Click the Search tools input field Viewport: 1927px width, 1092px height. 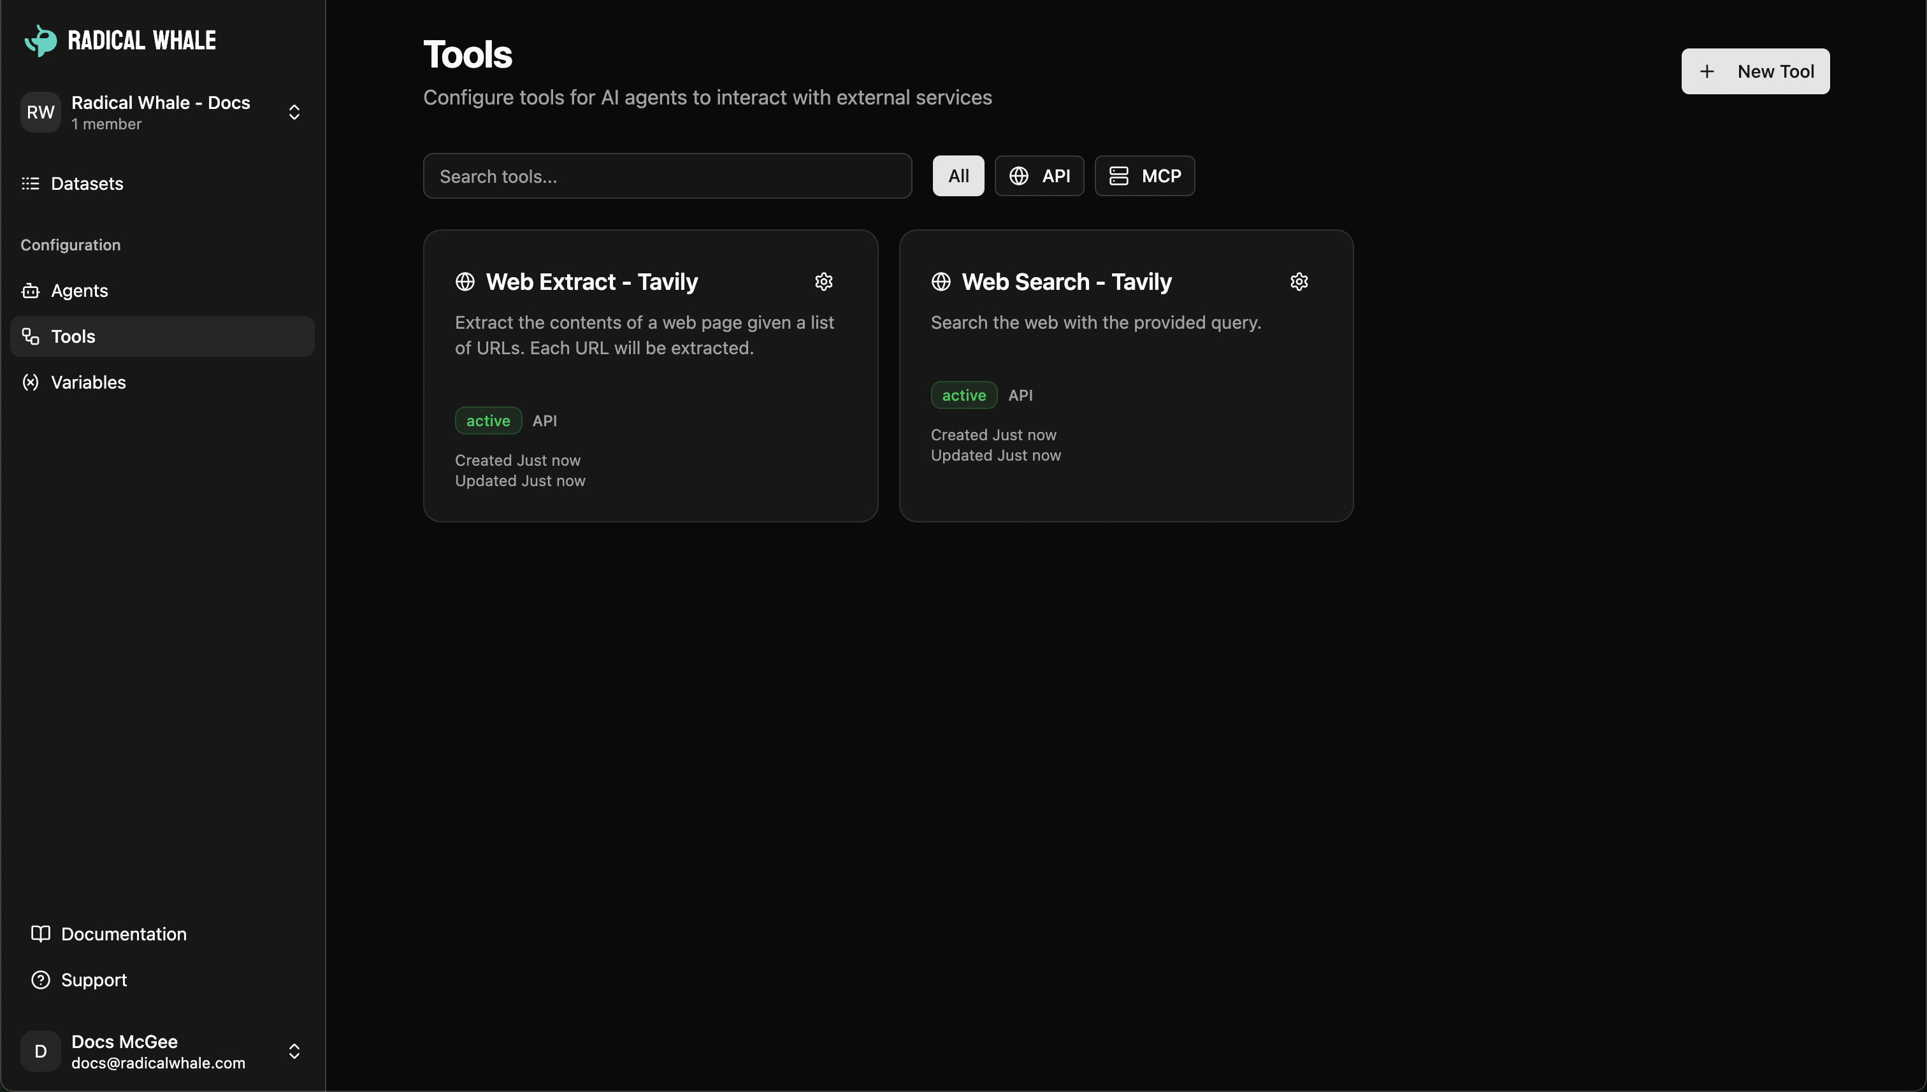coord(667,175)
